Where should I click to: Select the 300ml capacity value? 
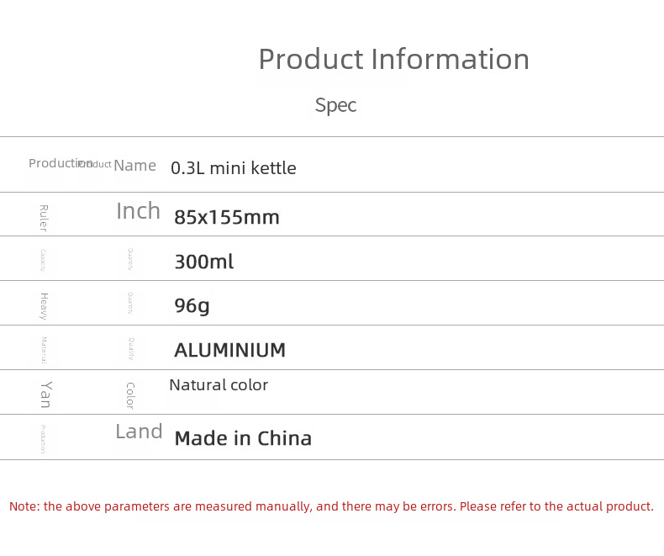[203, 262]
